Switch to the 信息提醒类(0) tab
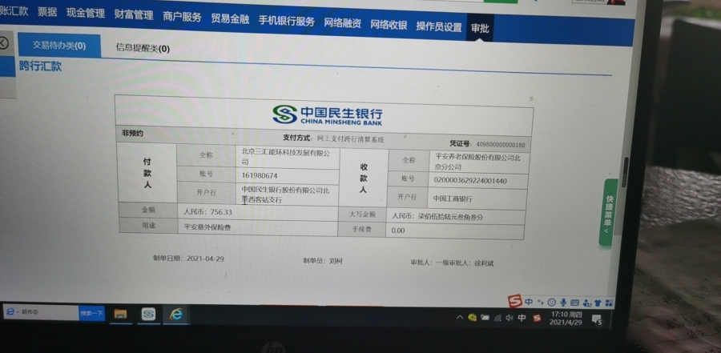 tap(143, 47)
